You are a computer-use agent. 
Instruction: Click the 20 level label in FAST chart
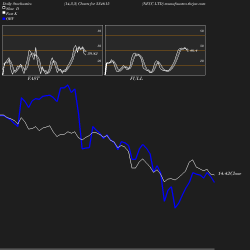click(x=99, y=61)
